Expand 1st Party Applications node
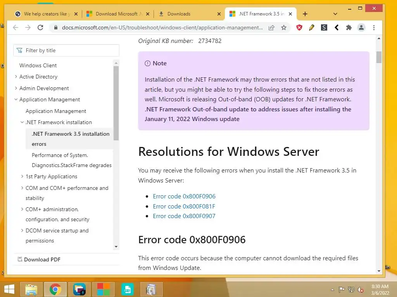The image size is (397, 297). pos(22,176)
